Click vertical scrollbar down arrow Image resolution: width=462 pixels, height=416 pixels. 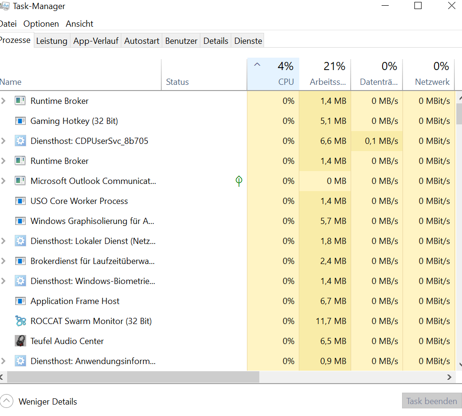pyautogui.click(x=460, y=365)
